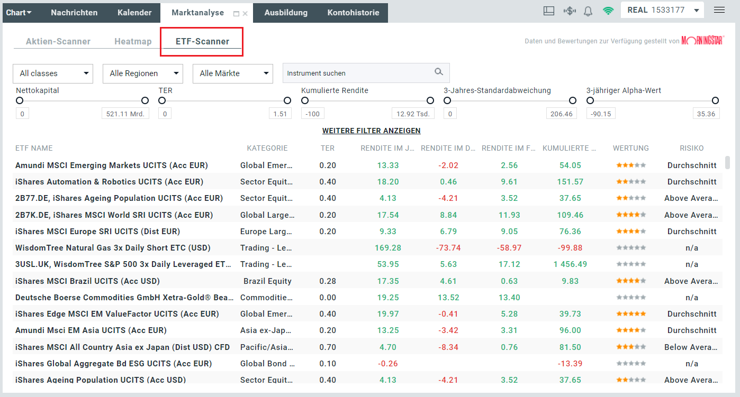Switch to the Heatmap tab
740x397 pixels.
coord(132,41)
